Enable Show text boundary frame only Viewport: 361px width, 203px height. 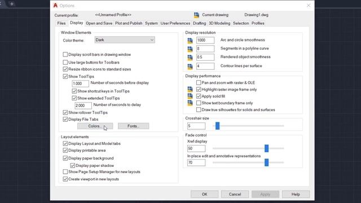pos(199,103)
